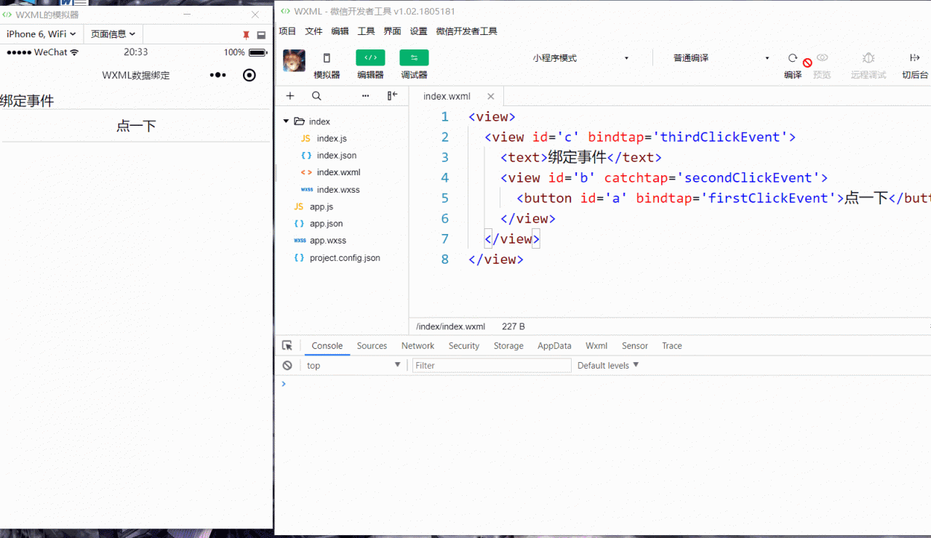Click the console Filter input field
Viewport: 931px width, 538px height.
492,366
